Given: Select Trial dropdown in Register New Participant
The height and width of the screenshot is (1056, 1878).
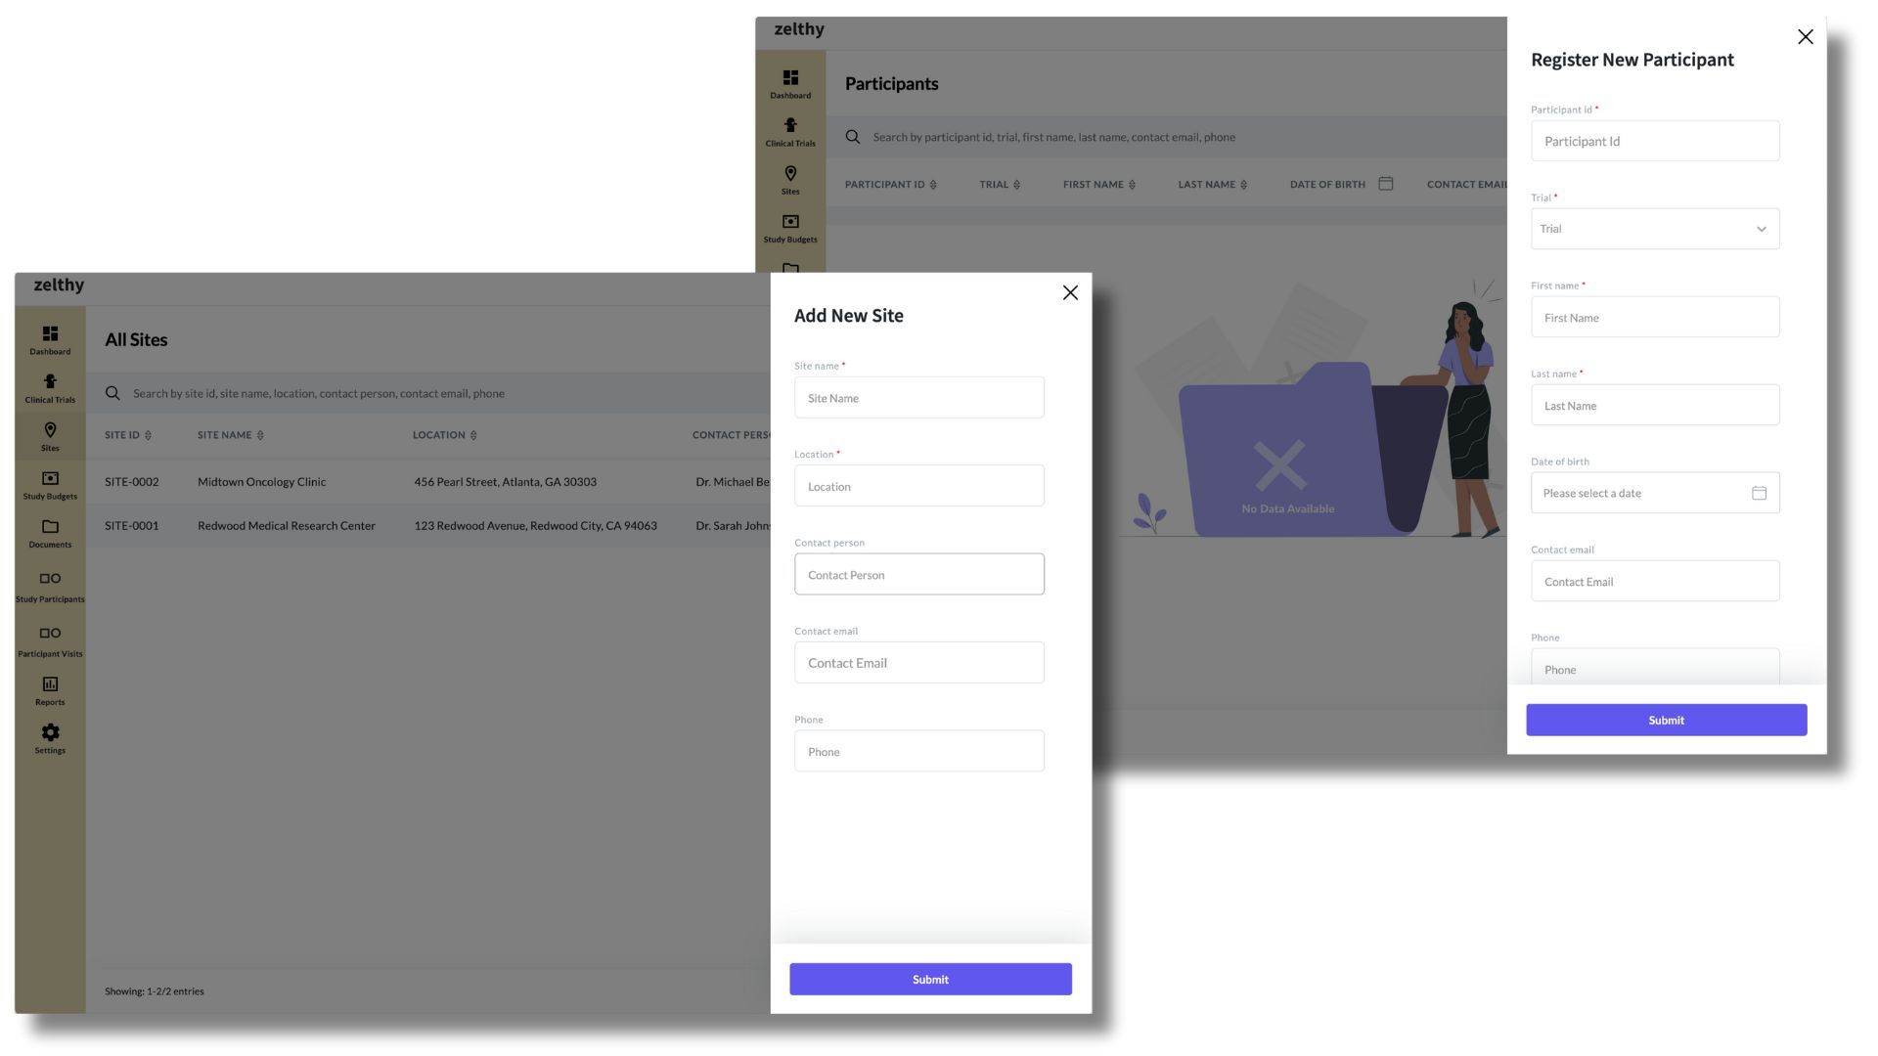Looking at the screenshot, I should click(x=1654, y=228).
